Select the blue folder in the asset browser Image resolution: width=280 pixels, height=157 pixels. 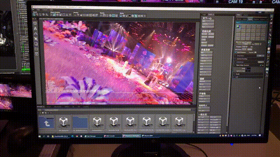[x=80, y=122]
